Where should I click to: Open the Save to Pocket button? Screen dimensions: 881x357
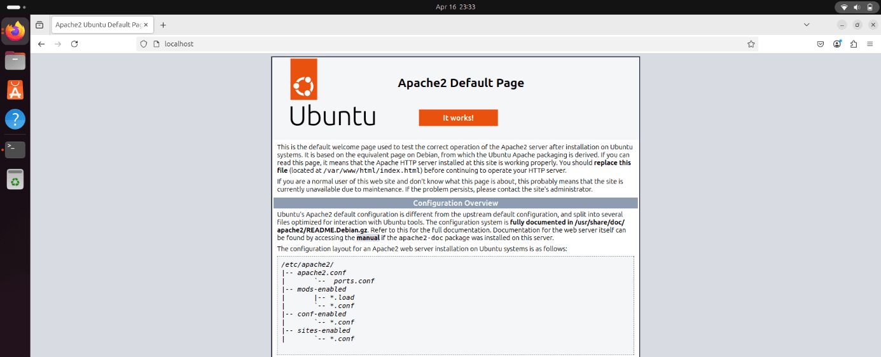(821, 44)
